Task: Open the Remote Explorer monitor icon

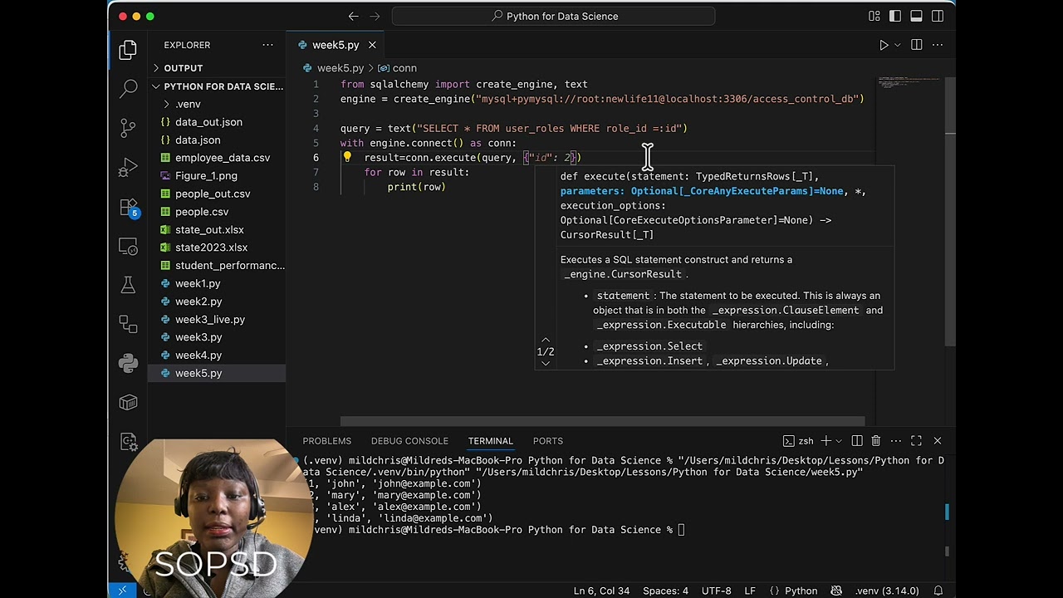Action: (128, 246)
